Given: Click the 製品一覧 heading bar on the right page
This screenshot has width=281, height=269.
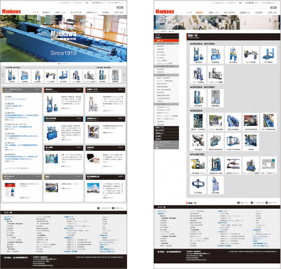Looking at the screenshot, I should point(233,37).
